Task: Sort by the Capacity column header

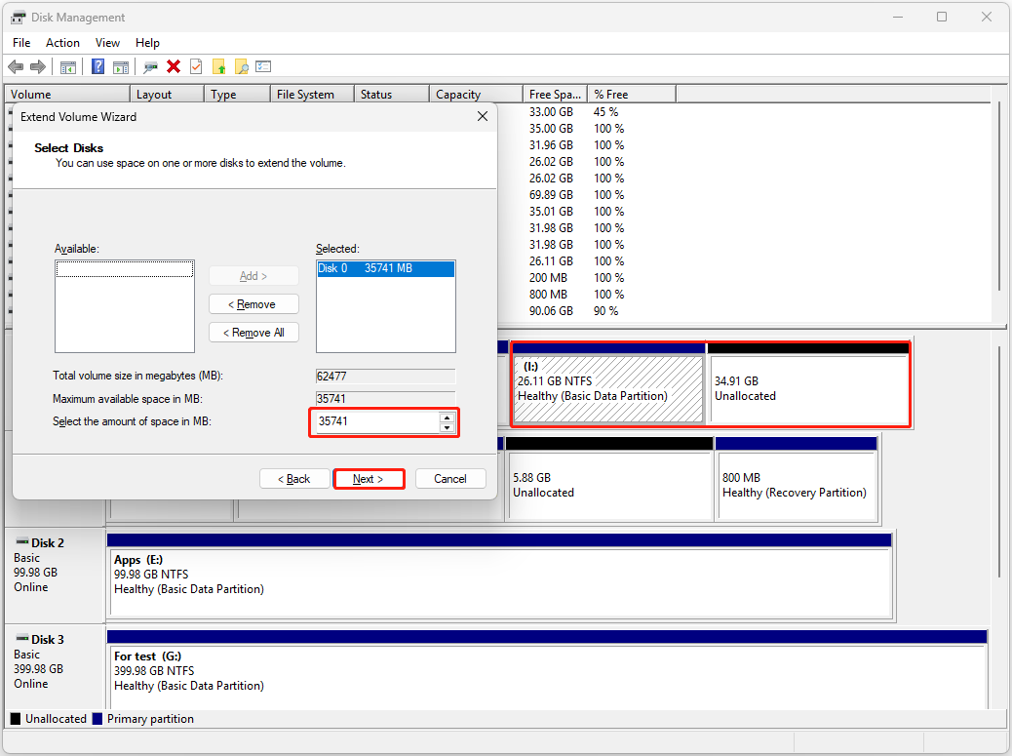Action: pyautogui.click(x=477, y=95)
